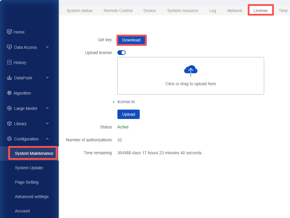Click the authorizations value 32
Screen dimensions: 290x218
tap(120, 140)
